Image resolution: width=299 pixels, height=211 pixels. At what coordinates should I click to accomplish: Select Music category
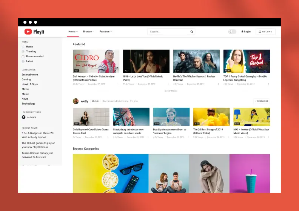pos(25,94)
